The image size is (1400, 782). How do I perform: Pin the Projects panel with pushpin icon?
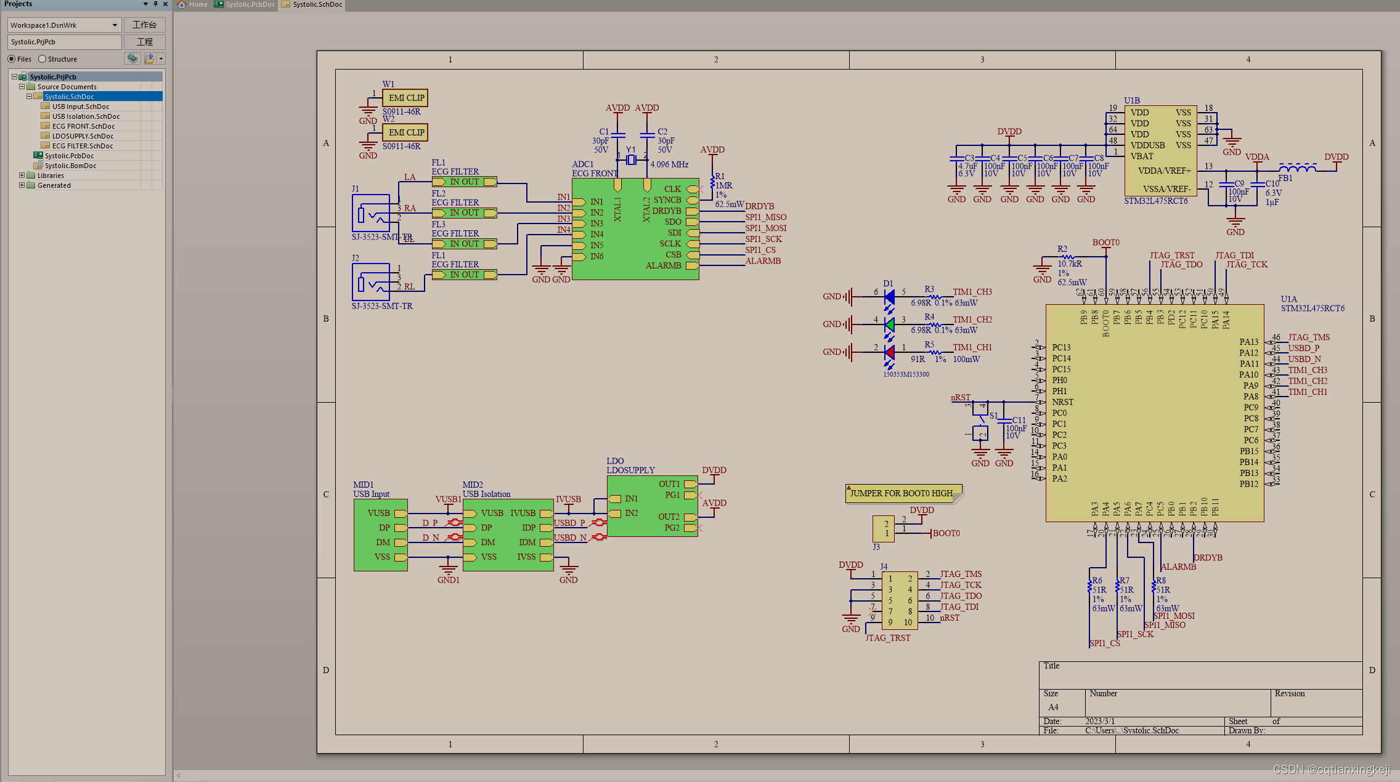(x=155, y=4)
